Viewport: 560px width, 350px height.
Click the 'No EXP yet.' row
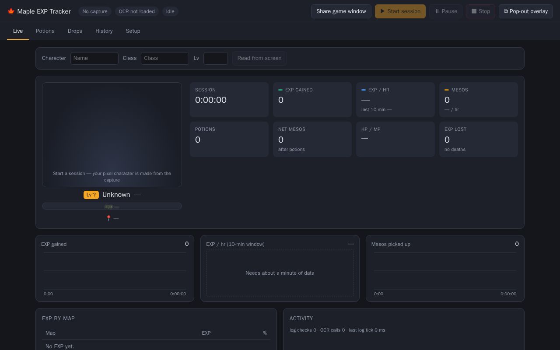tap(156, 346)
